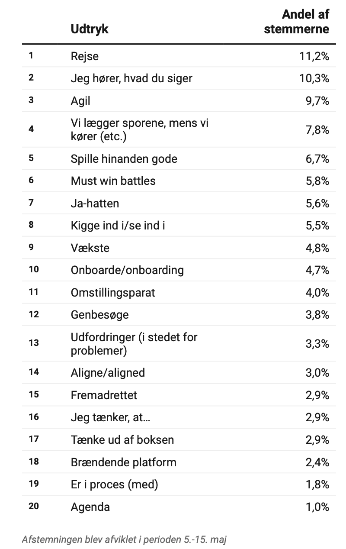
Task: Select the 'Rejse' row text
Action: (x=85, y=56)
